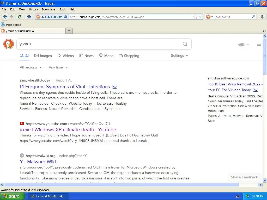
Task: Click the toolbar search magnifier icon
Action: [x=253, y=17]
